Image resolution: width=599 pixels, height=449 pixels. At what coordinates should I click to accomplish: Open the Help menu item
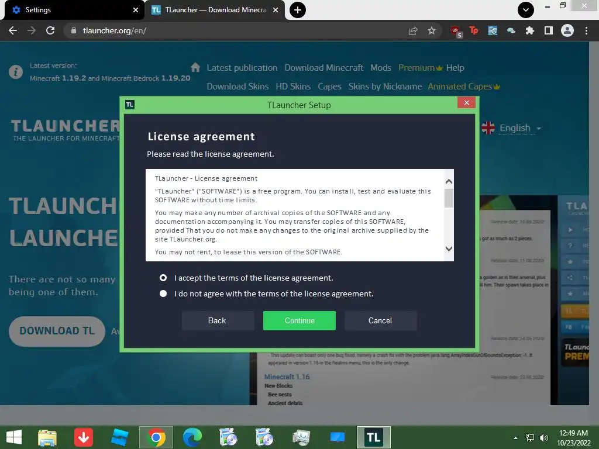pyautogui.click(x=455, y=68)
